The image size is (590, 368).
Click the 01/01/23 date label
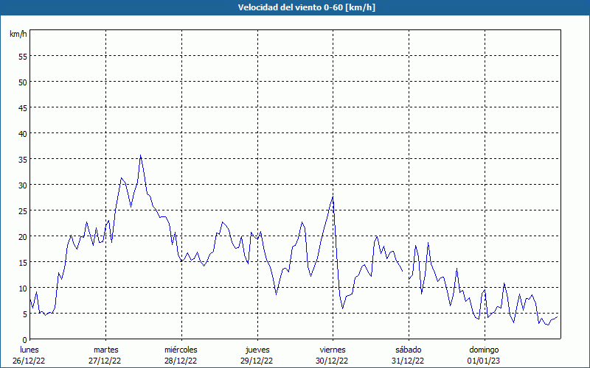pyautogui.click(x=483, y=361)
